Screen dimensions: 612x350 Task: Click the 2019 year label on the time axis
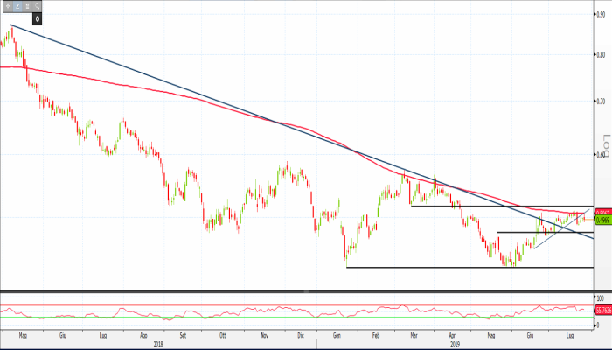pyautogui.click(x=452, y=344)
